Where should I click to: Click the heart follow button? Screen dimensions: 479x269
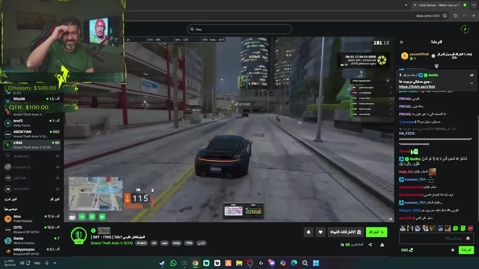coord(320,232)
